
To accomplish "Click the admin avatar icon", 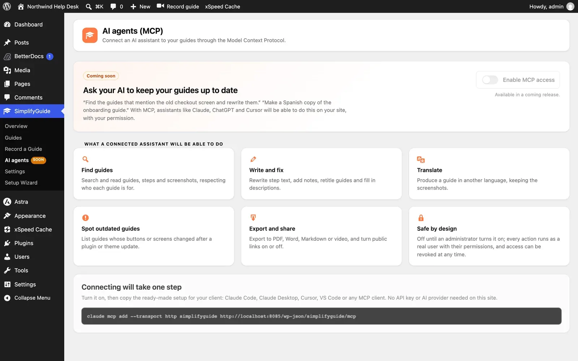I will (570, 6).
